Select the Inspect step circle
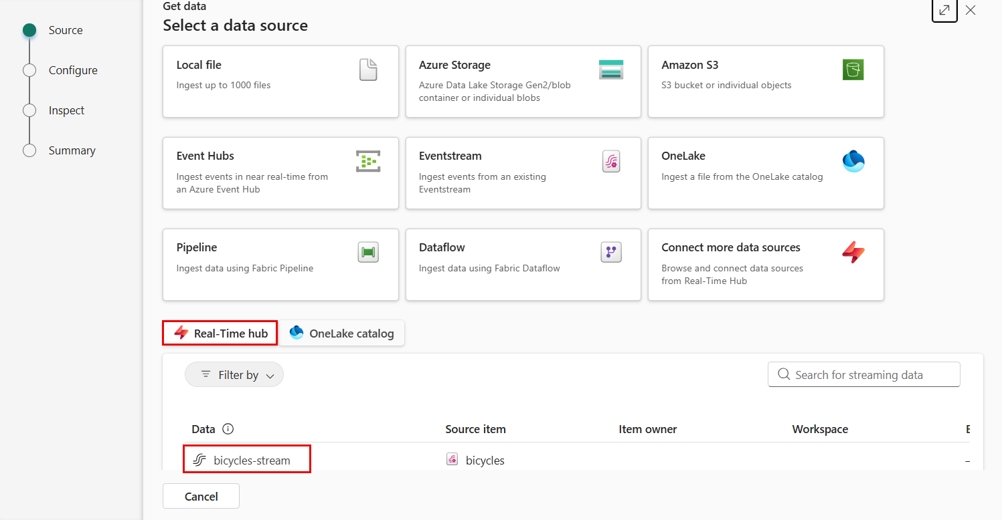 tap(29, 110)
